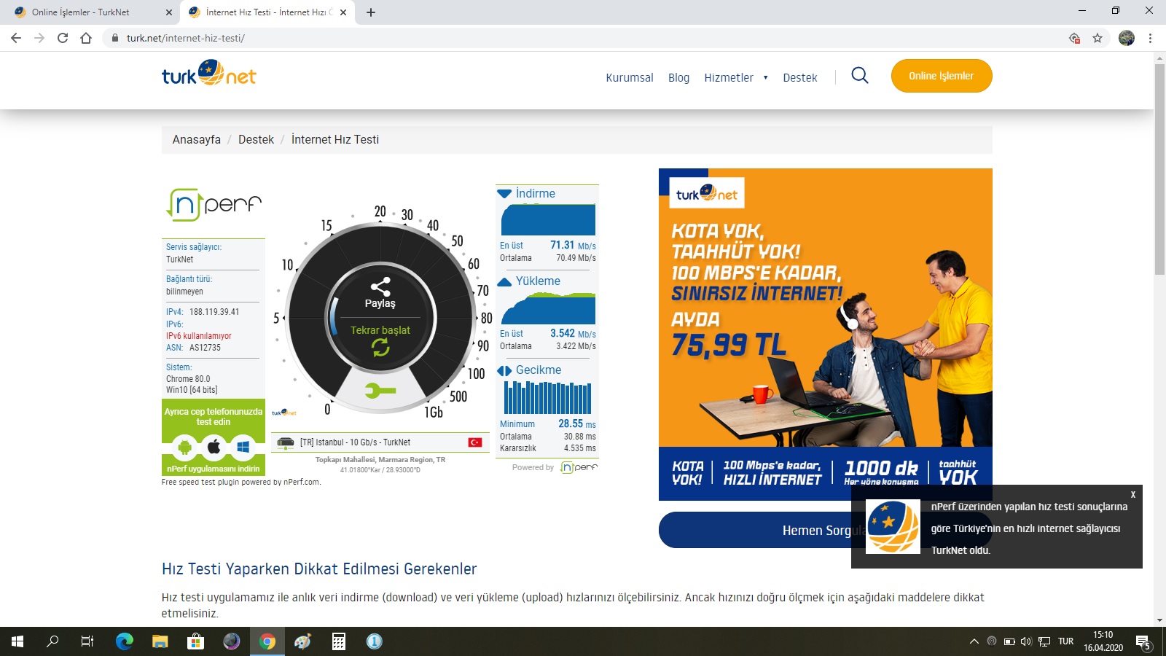This screenshot has width=1166, height=656.
Task: Click the TurkNet campaign ad banner
Action: 826,335
